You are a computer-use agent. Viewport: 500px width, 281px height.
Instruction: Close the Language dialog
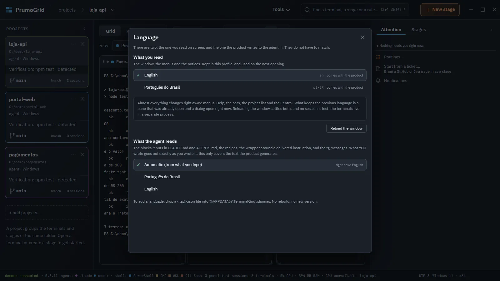[x=362, y=37]
